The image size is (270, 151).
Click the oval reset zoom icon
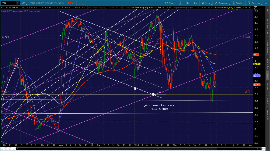pyautogui.click(x=14, y=149)
